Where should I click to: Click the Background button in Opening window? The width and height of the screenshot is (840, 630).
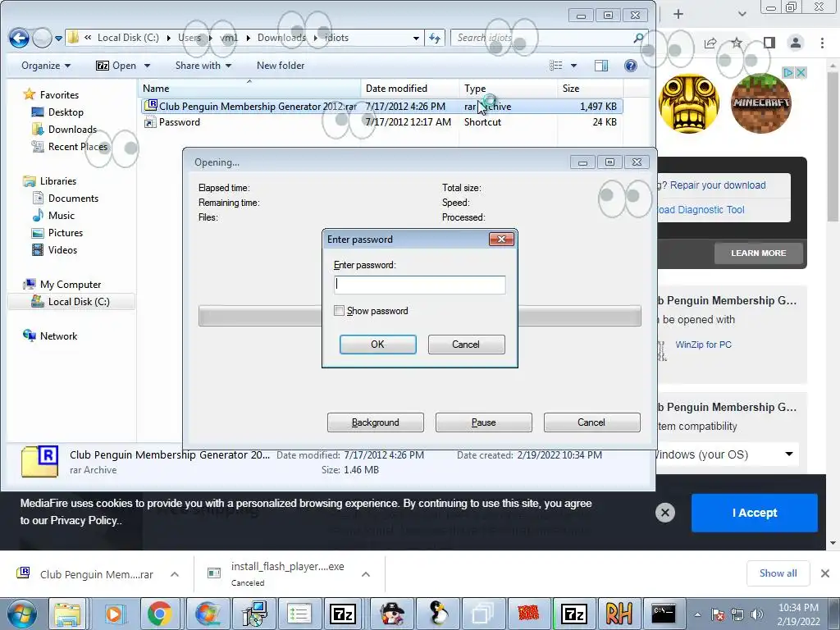point(376,422)
